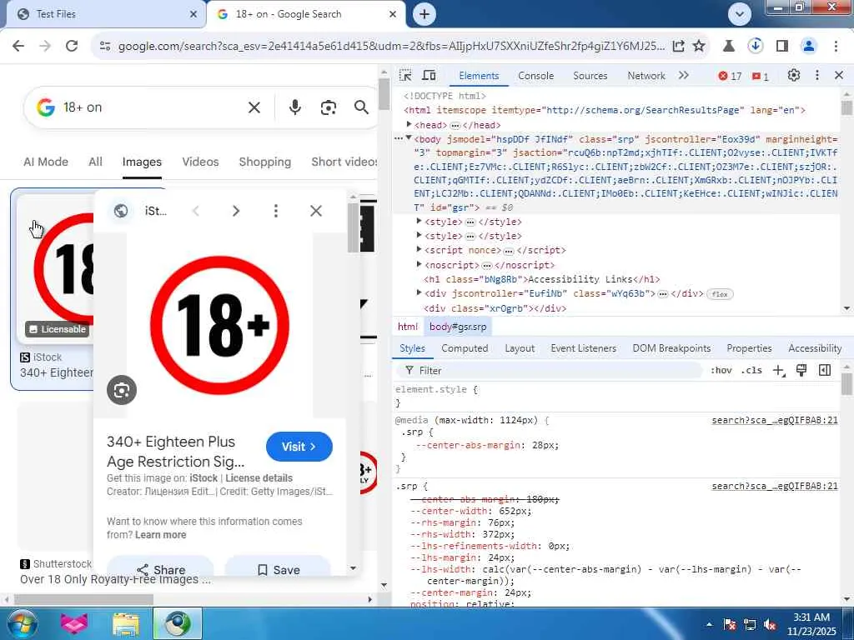The image size is (854, 640).
Task: Open first search?sca stylesheet source link
Action: [x=775, y=420]
